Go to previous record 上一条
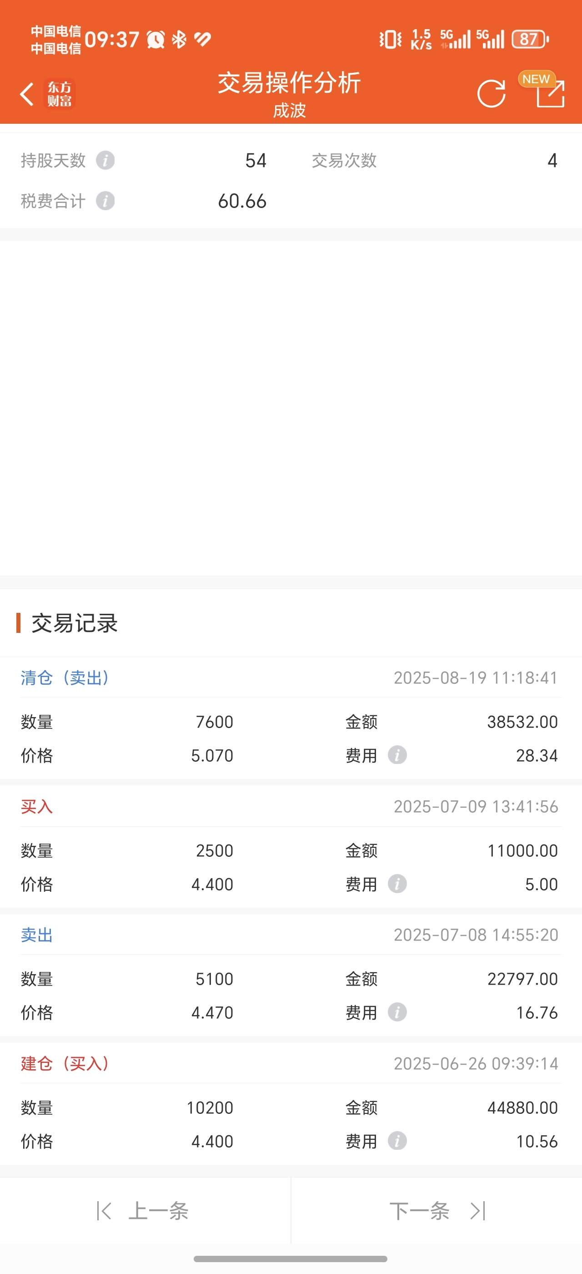 pyautogui.click(x=143, y=1211)
